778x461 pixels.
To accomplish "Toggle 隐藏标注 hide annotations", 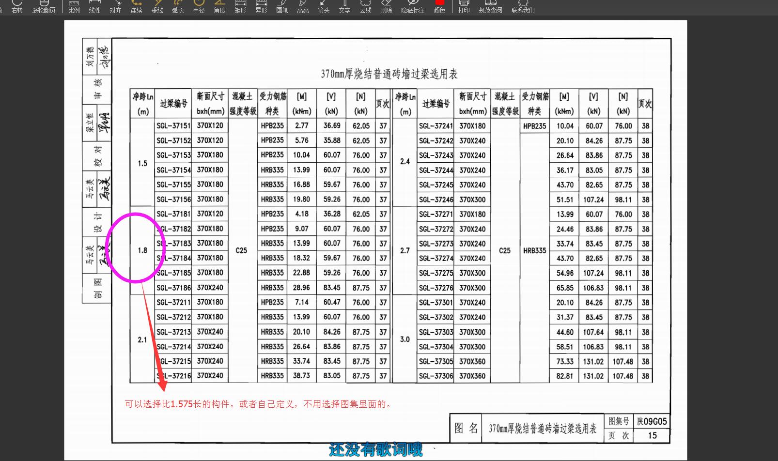I will tap(413, 7).
